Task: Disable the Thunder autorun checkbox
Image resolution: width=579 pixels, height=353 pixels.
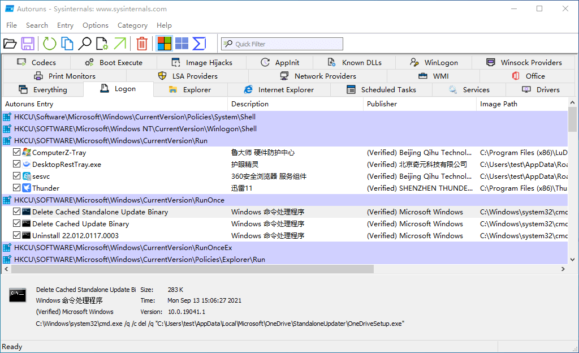Action: click(16, 188)
